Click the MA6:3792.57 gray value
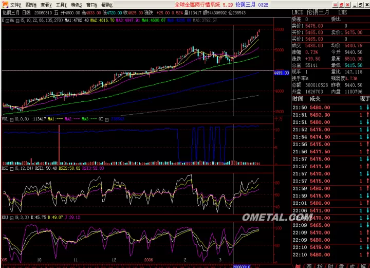Screen dimensions: 370x268 click(x=205, y=20)
